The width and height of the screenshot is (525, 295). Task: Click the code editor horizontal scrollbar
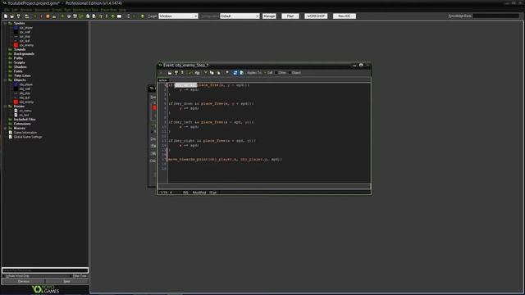pos(264,186)
